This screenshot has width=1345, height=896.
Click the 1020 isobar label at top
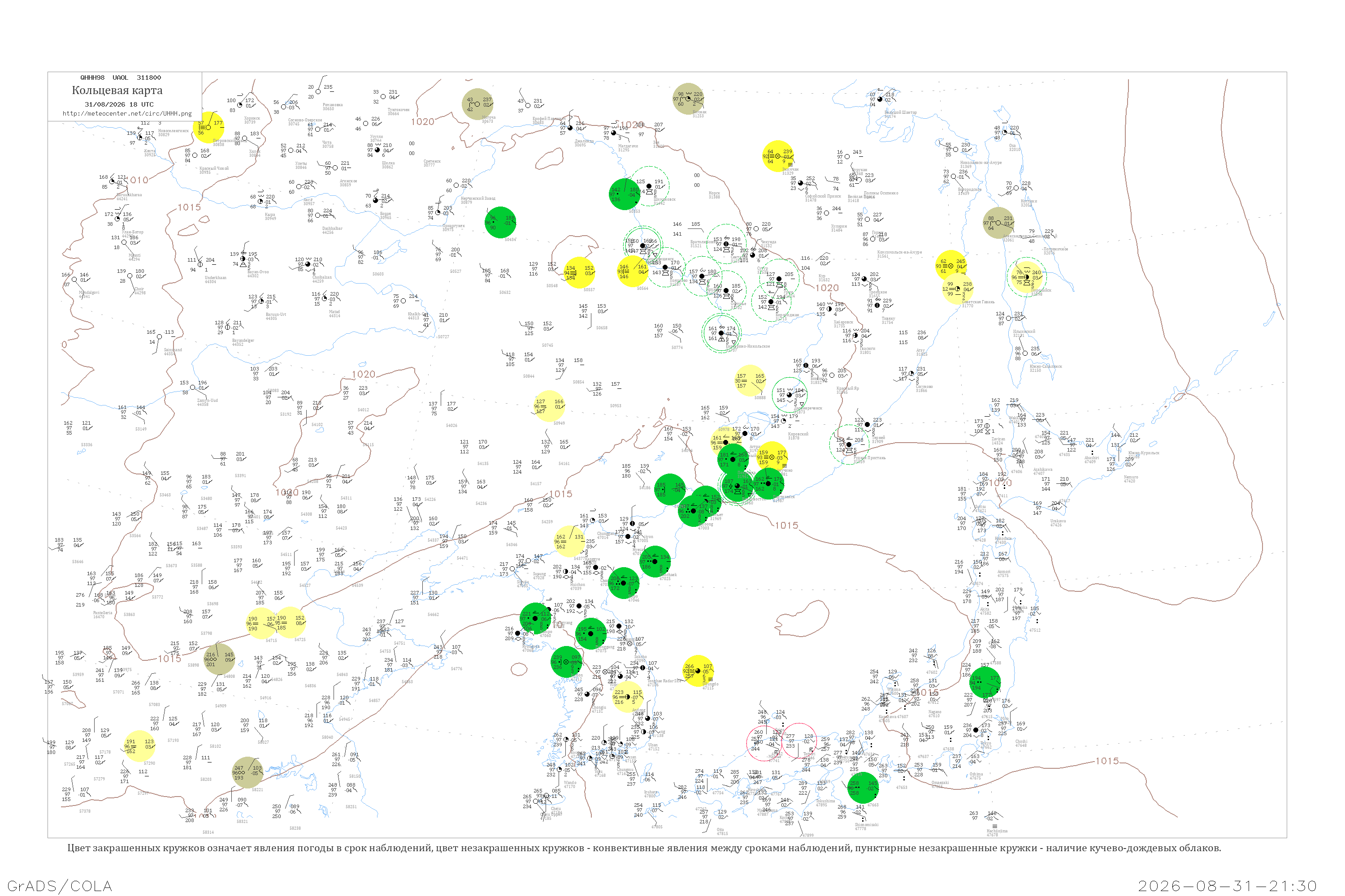(x=423, y=122)
